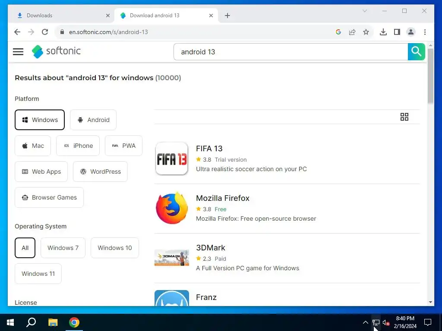Click the Chrome taskbar icon
442x331 pixels.
tap(74, 322)
